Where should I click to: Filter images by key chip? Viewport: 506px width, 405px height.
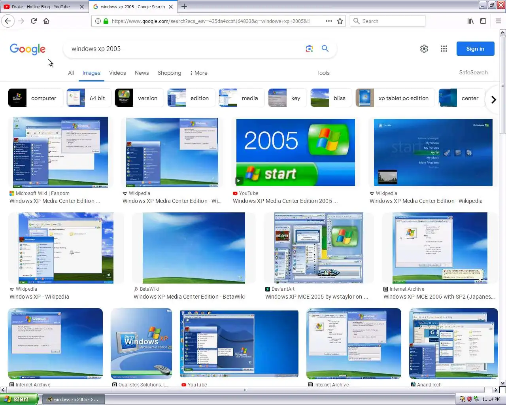point(287,98)
